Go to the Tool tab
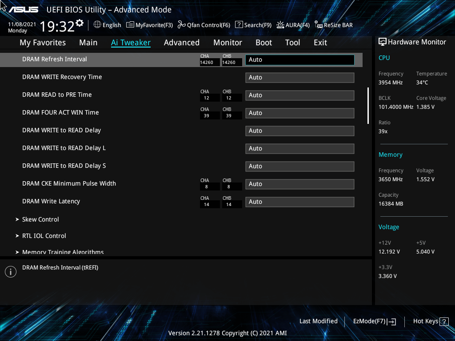This screenshot has height=341, width=455. click(292, 43)
